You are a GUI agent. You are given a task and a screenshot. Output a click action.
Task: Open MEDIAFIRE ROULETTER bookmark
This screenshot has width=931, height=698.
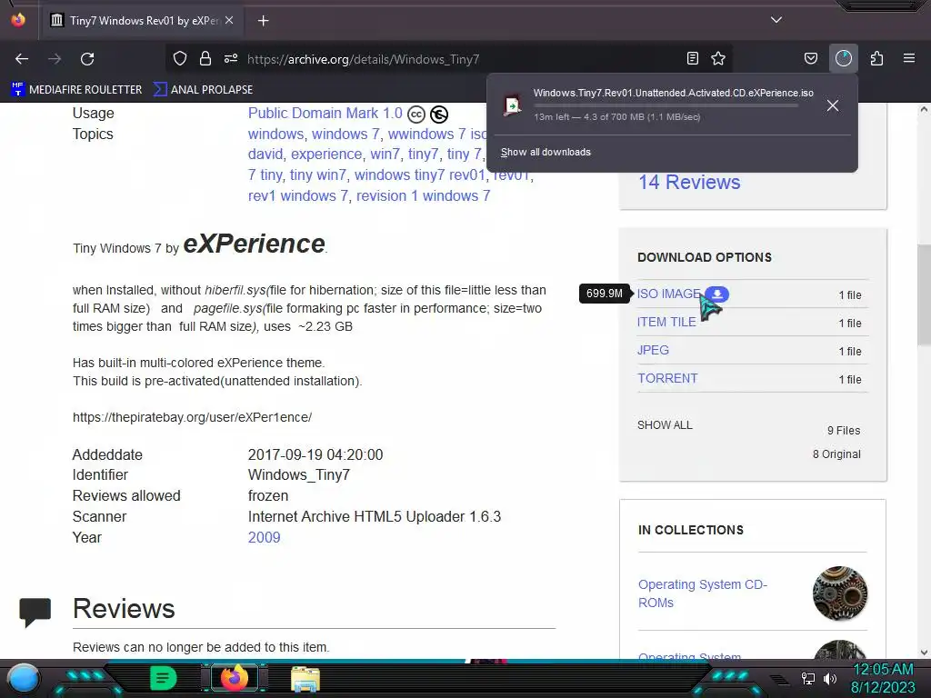[77, 90]
